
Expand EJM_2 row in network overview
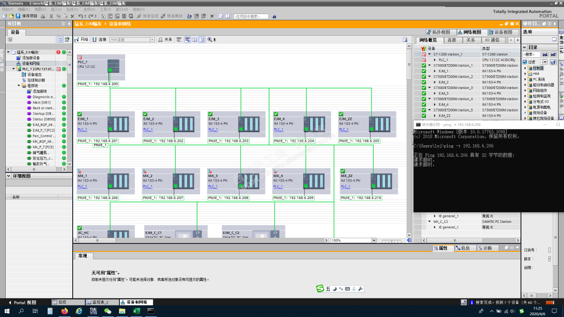435,82
